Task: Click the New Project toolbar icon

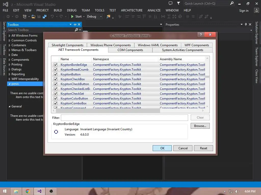Action: [24, 17]
